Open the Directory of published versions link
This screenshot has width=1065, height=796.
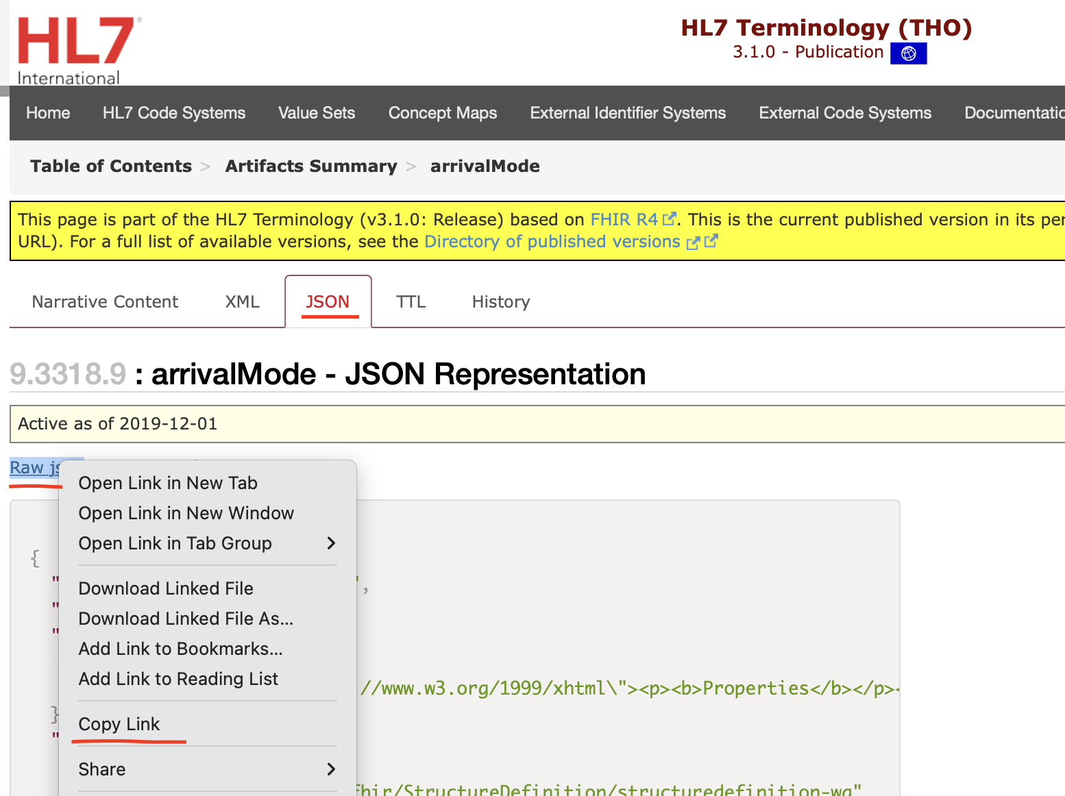(x=552, y=242)
